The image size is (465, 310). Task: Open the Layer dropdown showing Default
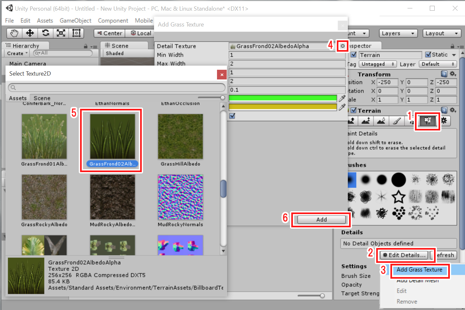coord(438,64)
